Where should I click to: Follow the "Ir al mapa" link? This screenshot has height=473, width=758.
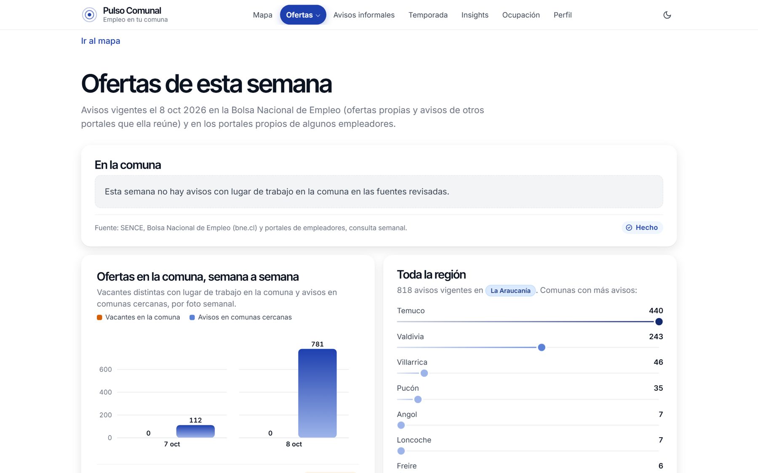coord(101,41)
